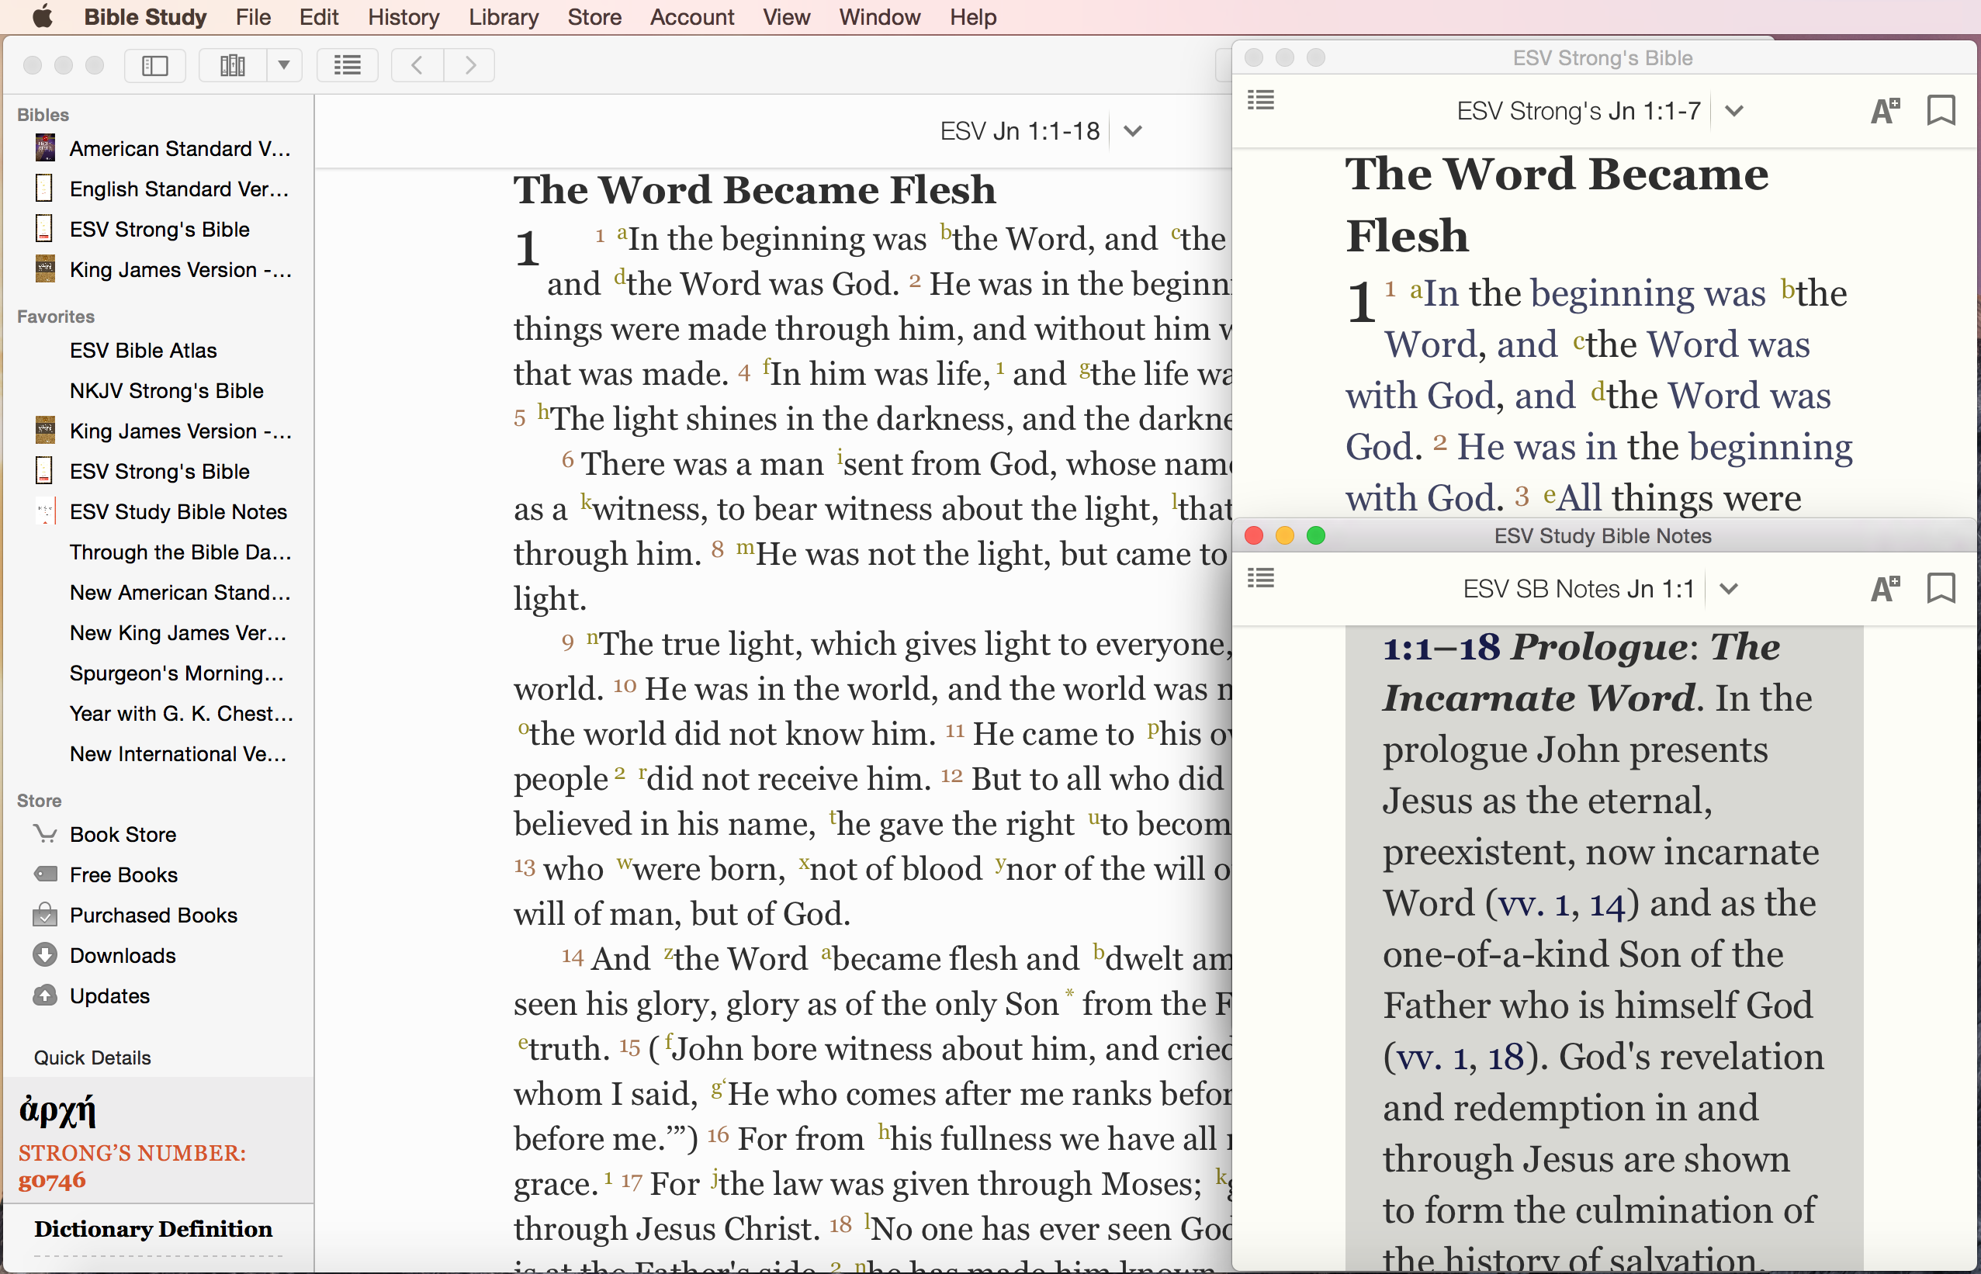Click font size icon in ESV Strong's Bible window

coord(1885,110)
